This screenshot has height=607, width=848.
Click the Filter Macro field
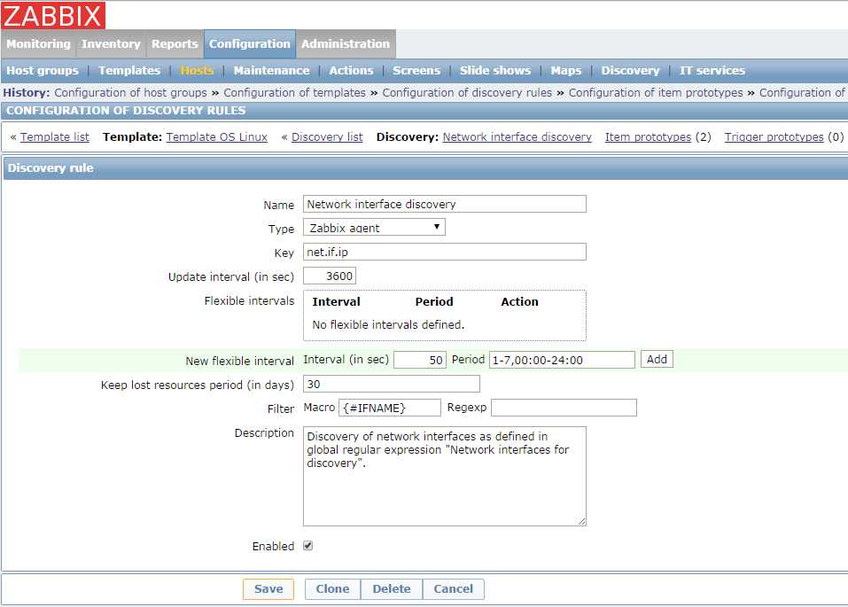389,408
